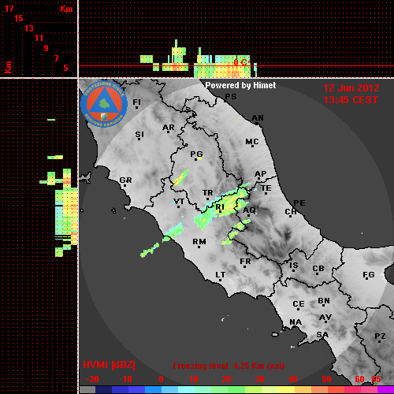
Task: Click the HVMI [dBZ] legend title
Action: 109,365
